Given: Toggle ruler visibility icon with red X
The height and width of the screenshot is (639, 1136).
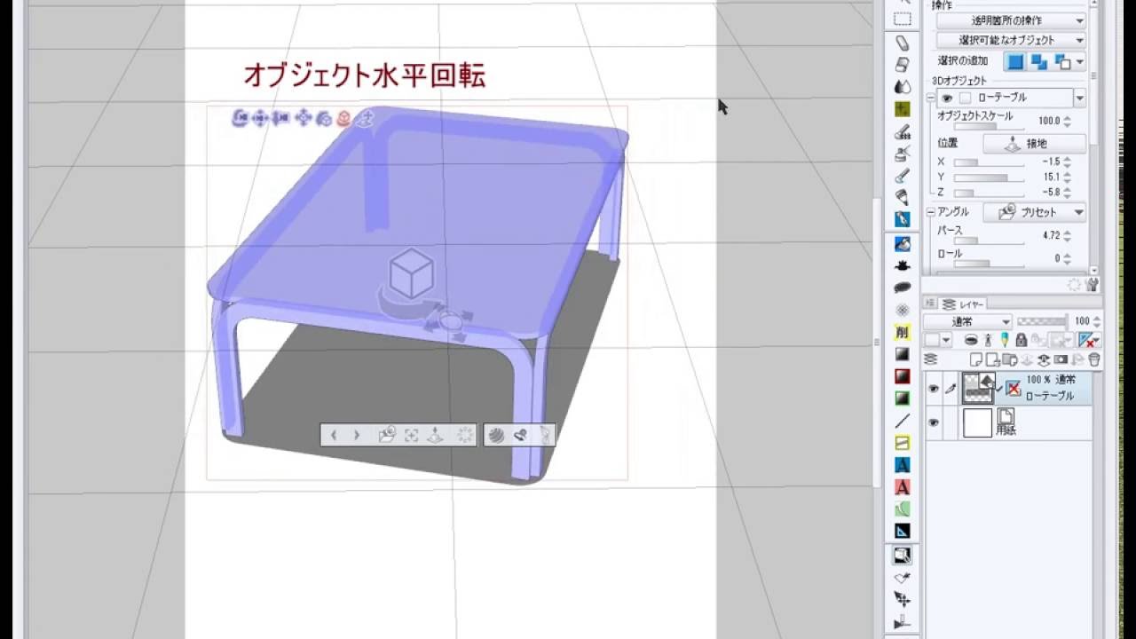Looking at the screenshot, I should pyautogui.click(x=1089, y=340).
